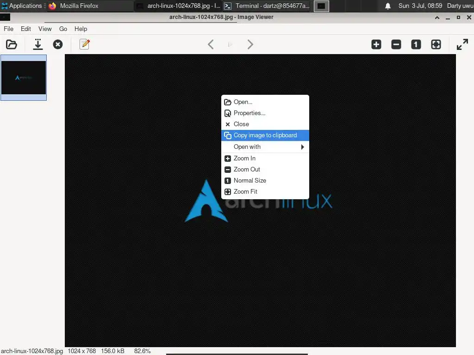This screenshot has height=355, width=474.
Task: Click the Terminal prompt icon in the taskbar
Action: pyautogui.click(x=228, y=6)
